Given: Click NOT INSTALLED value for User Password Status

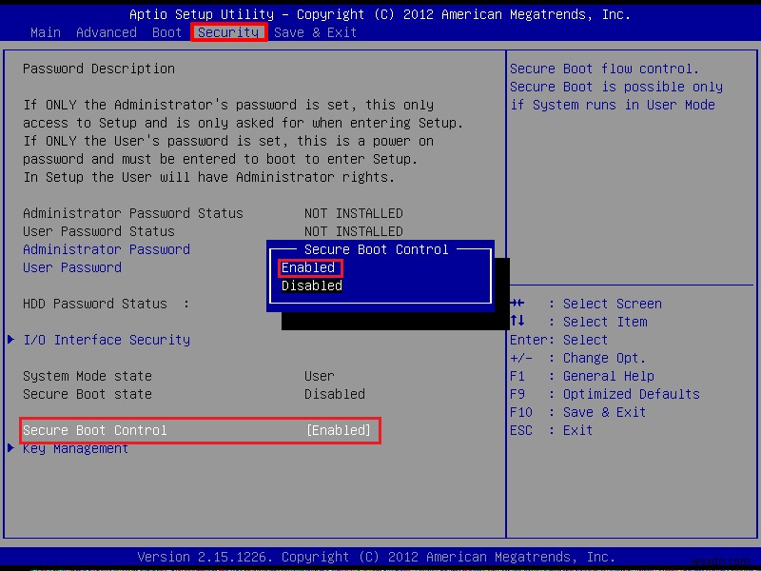Looking at the screenshot, I should point(353,231).
